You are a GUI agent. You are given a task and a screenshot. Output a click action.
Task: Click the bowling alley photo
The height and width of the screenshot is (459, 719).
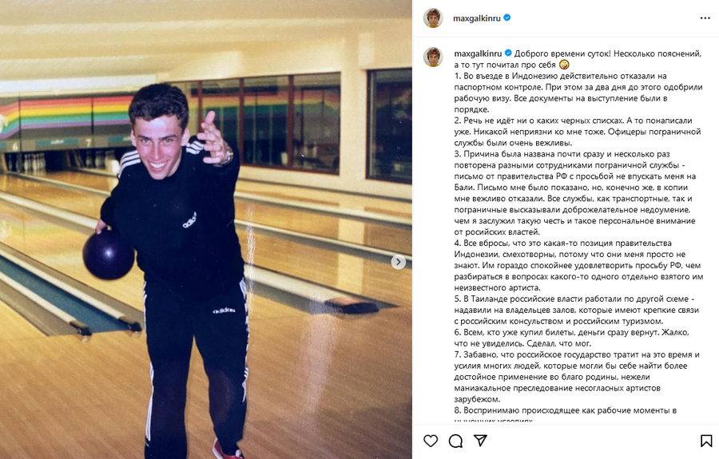[206, 230]
